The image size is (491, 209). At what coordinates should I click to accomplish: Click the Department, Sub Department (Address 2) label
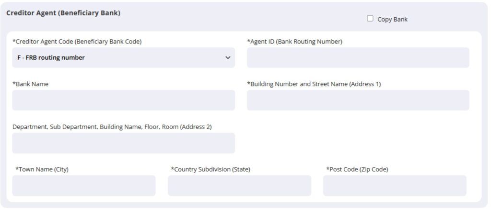[112, 127]
